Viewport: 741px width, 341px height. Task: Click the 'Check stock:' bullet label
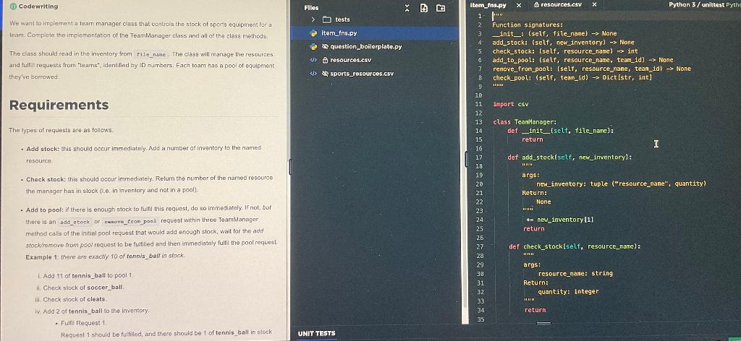click(x=46, y=179)
